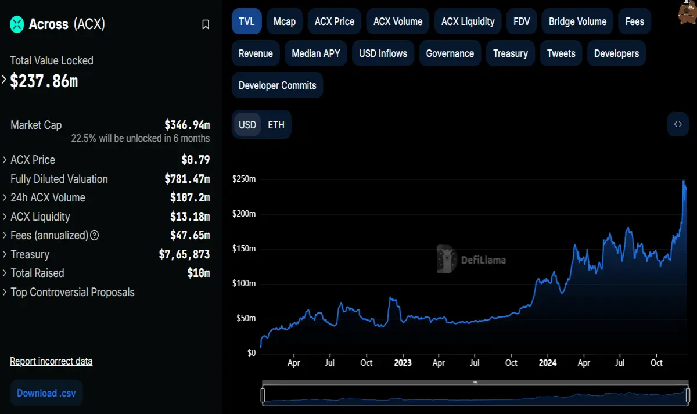The height and width of the screenshot is (414, 697).
Task: Click the Market Cap value $346.94m
Action: (187, 125)
